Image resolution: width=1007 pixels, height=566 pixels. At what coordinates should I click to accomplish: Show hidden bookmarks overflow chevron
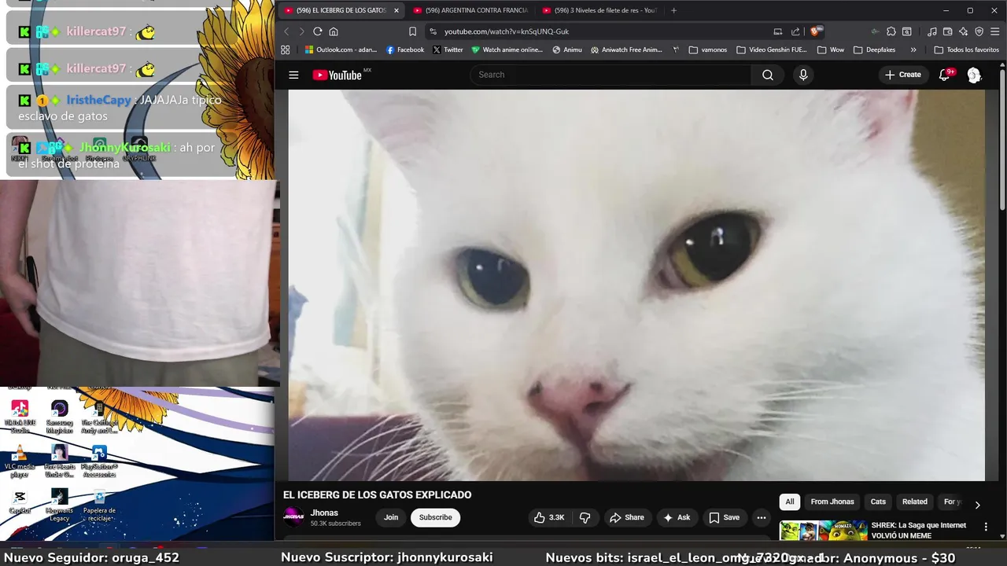(913, 50)
